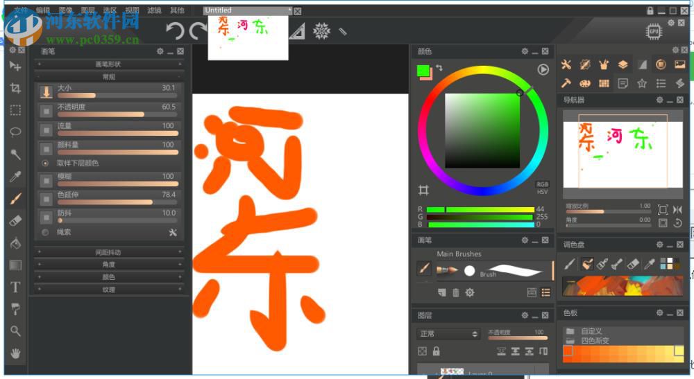The image size is (694, 379).
Task: Enable the 取样下层颜色 radio option
Action: [45, 163]
